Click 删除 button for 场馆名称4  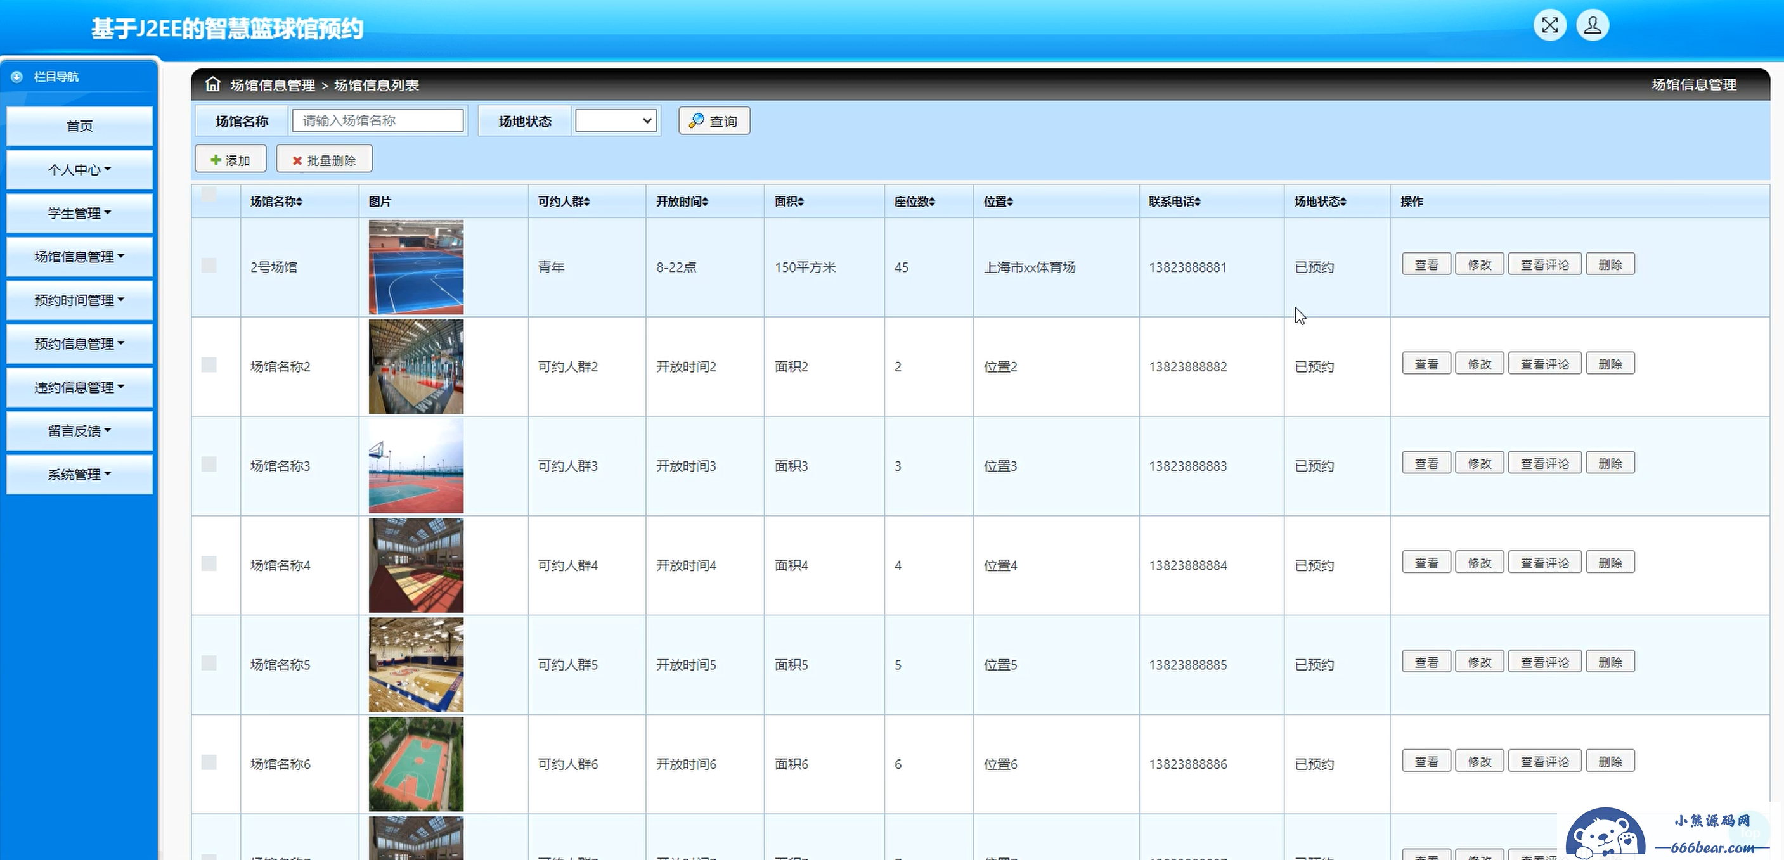coord(1610,562)
